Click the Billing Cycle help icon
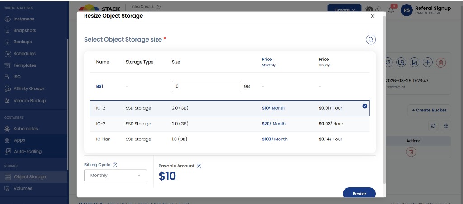This screenshot has width=463, height=204. tap(115, 165)
